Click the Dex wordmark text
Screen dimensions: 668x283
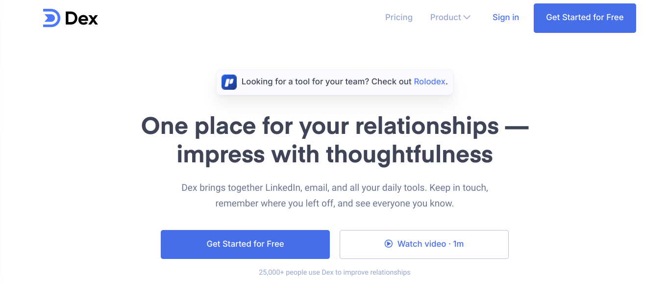click(81, 19)
